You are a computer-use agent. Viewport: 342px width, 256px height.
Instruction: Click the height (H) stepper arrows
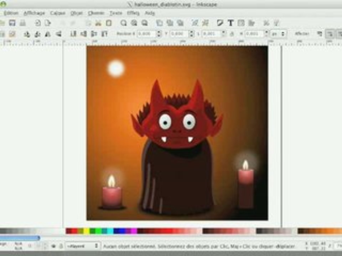266,34
